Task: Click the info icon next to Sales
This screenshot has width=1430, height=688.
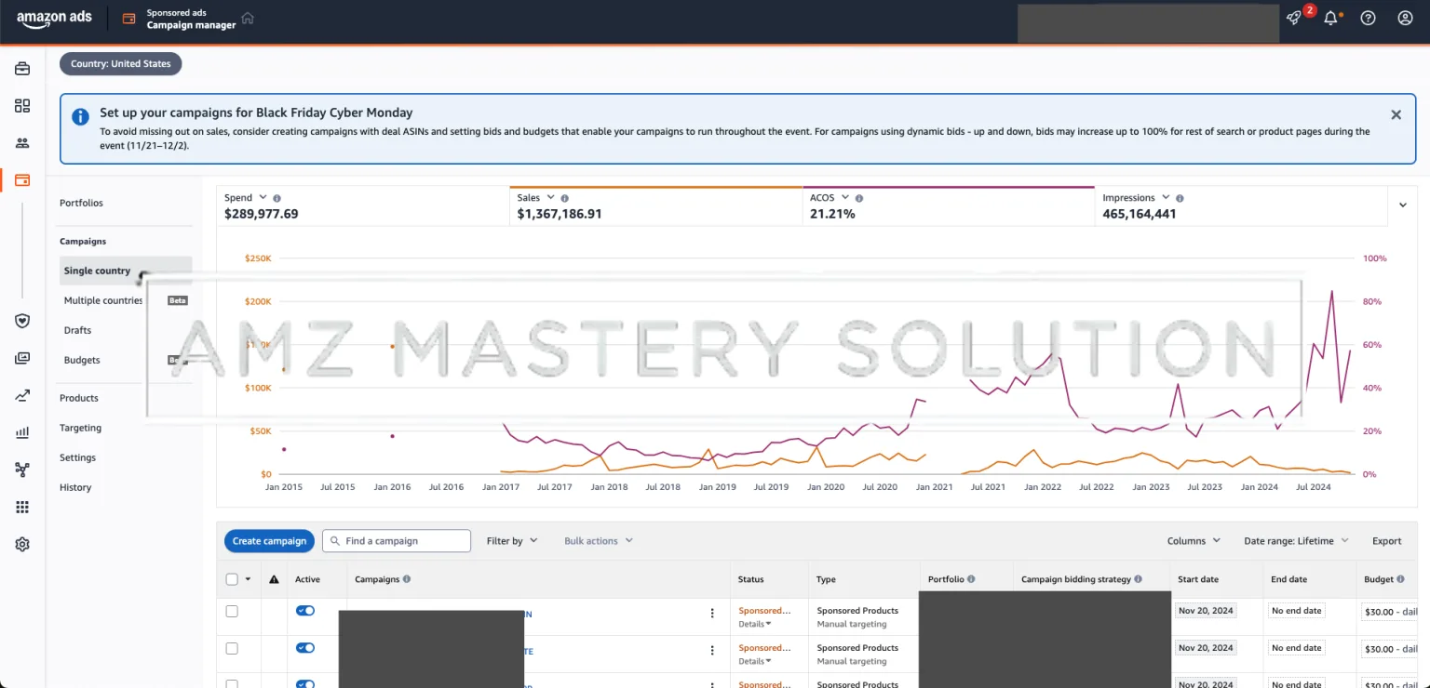Action: pyautogui.click(x=565, y=198)
